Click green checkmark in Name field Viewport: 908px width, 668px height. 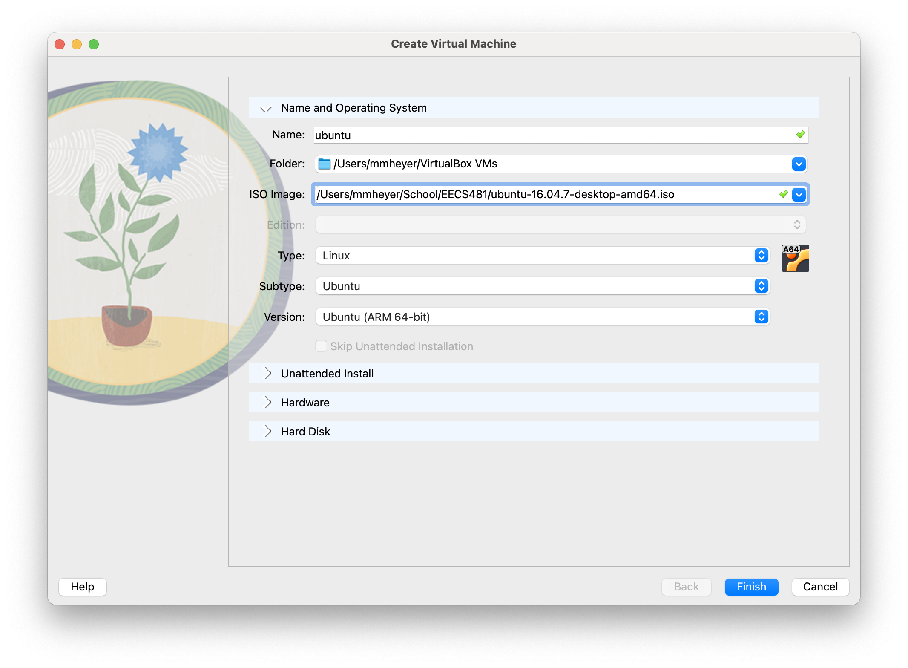click(800, 135)
